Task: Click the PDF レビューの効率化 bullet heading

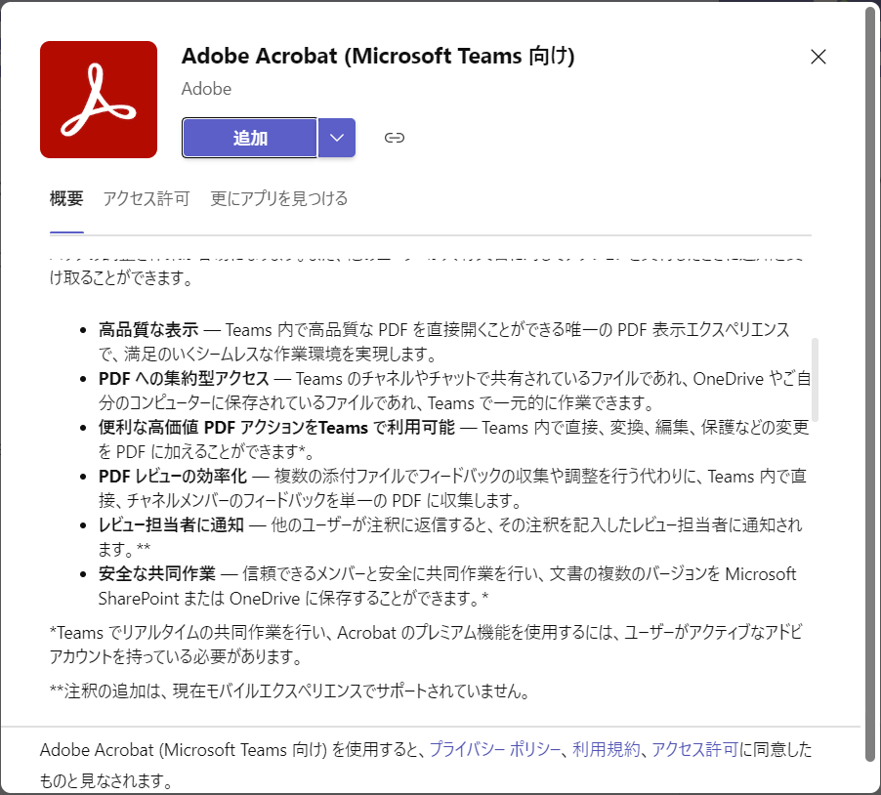Action: pos(173,477)
